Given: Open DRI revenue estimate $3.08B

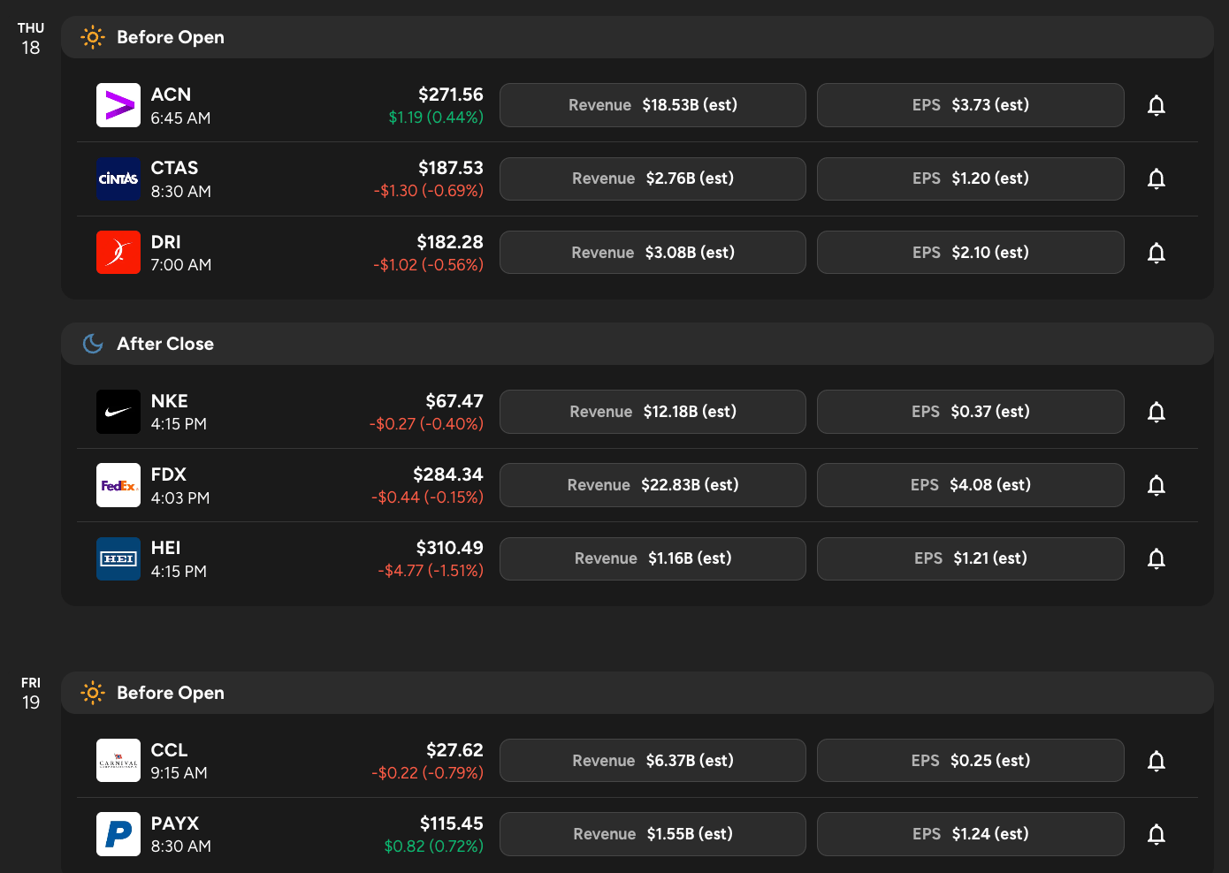Looking at the screenshot, I should [653, 253].
